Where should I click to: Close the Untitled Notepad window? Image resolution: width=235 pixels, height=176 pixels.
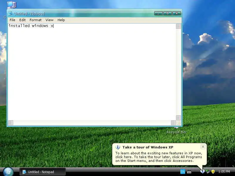[x=177, y=13]
